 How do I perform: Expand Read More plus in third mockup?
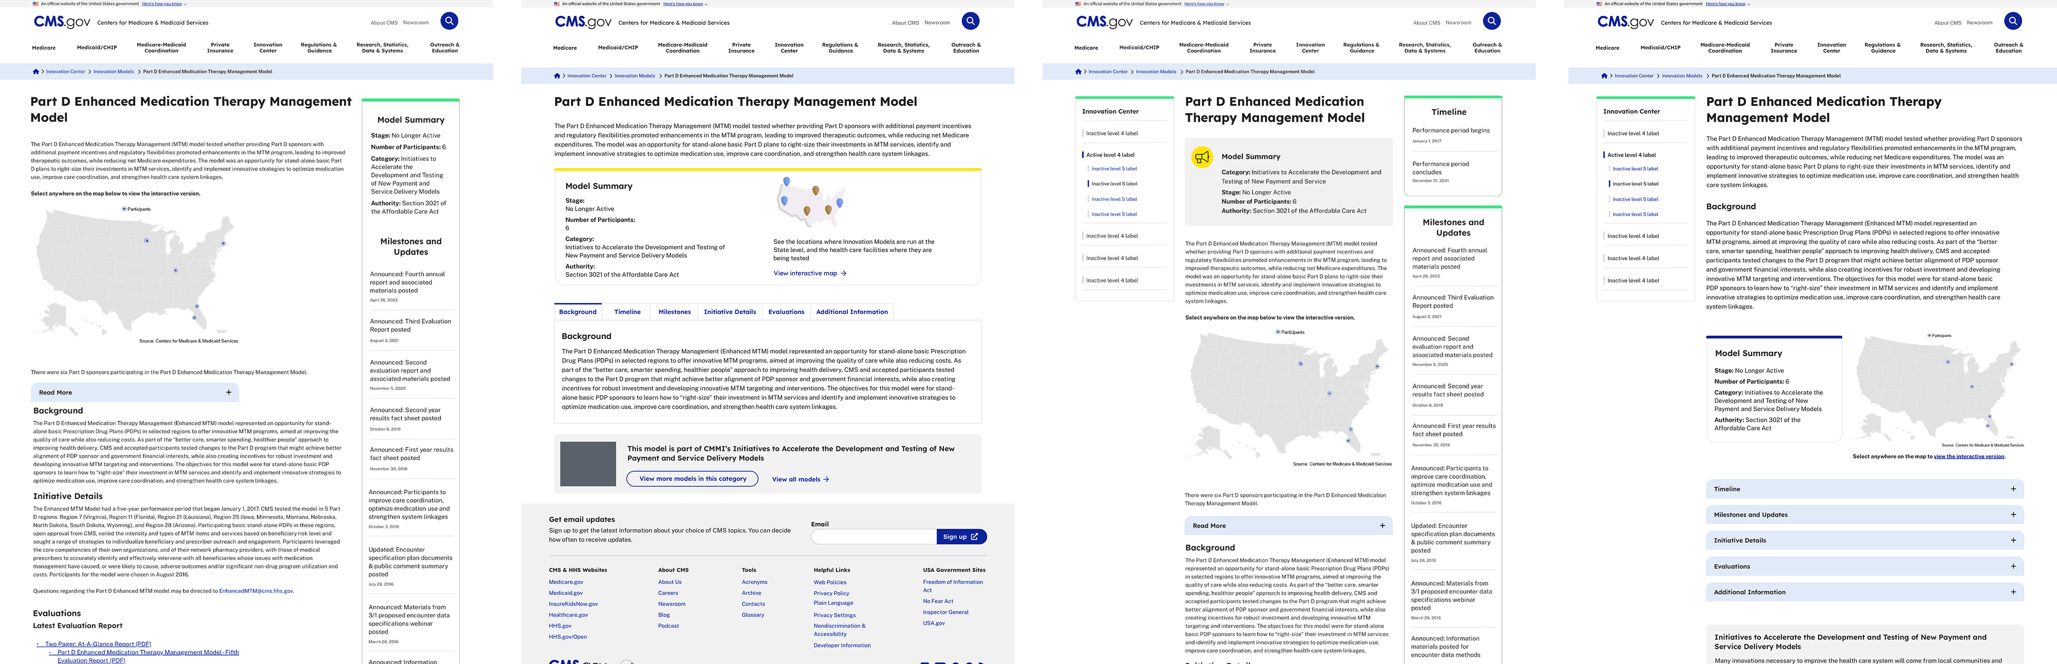1382,525
